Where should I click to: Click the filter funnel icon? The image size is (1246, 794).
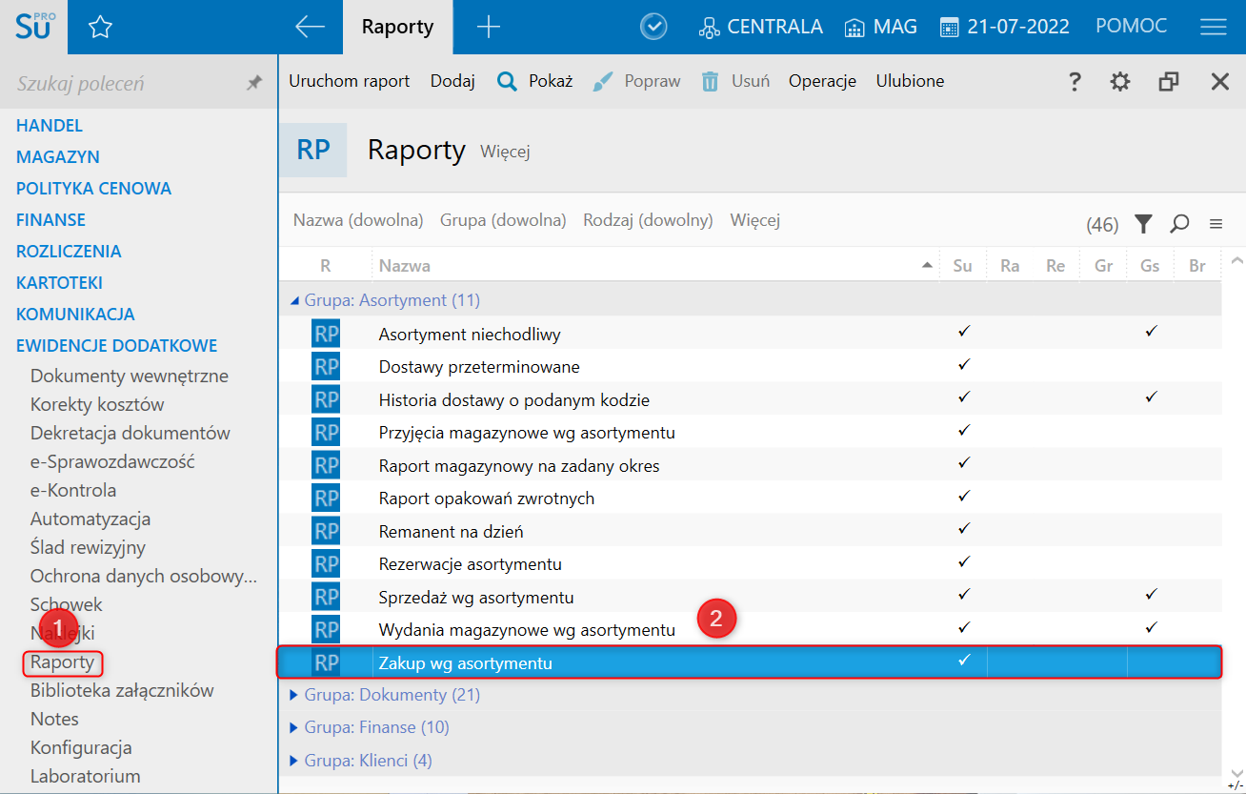1143,224
